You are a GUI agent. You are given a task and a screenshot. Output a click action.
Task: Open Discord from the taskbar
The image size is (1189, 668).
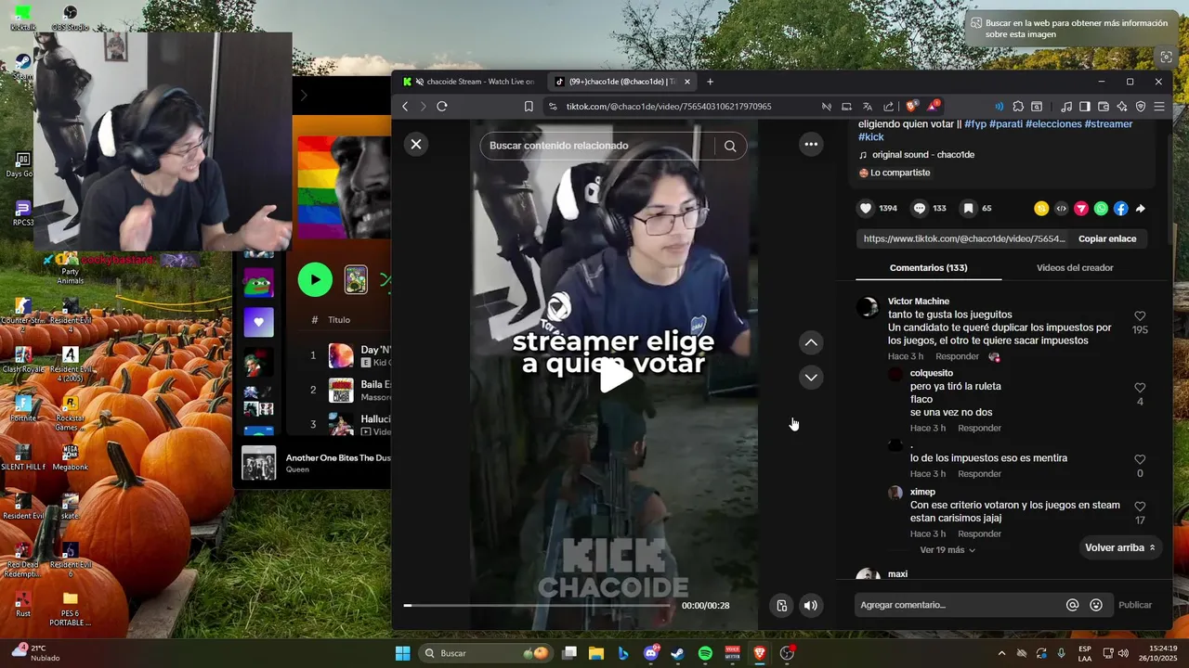coord(650,653)
